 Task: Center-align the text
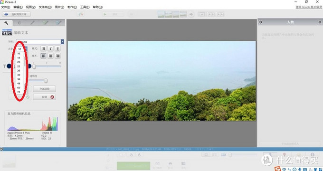pyautogui.click(x=51, y=56)
